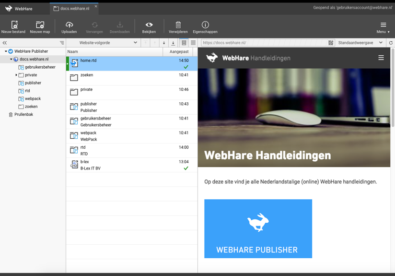
Task: Click the QR code icon in URL bar
Action: click(x=331, y=43)
